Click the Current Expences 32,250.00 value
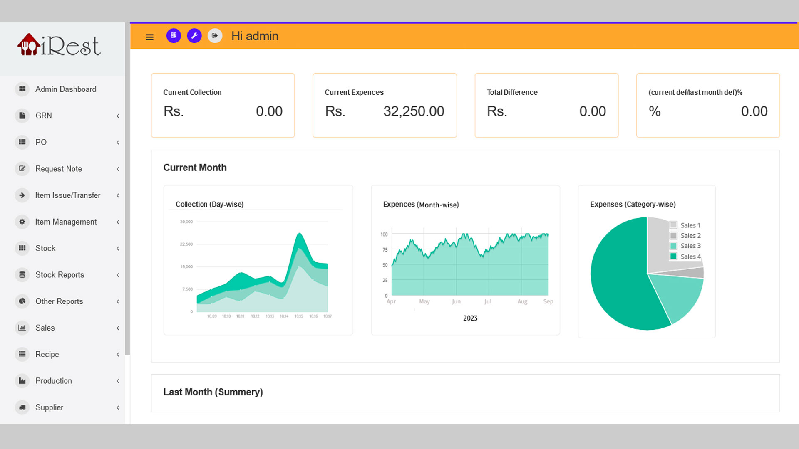 point(414,111)
